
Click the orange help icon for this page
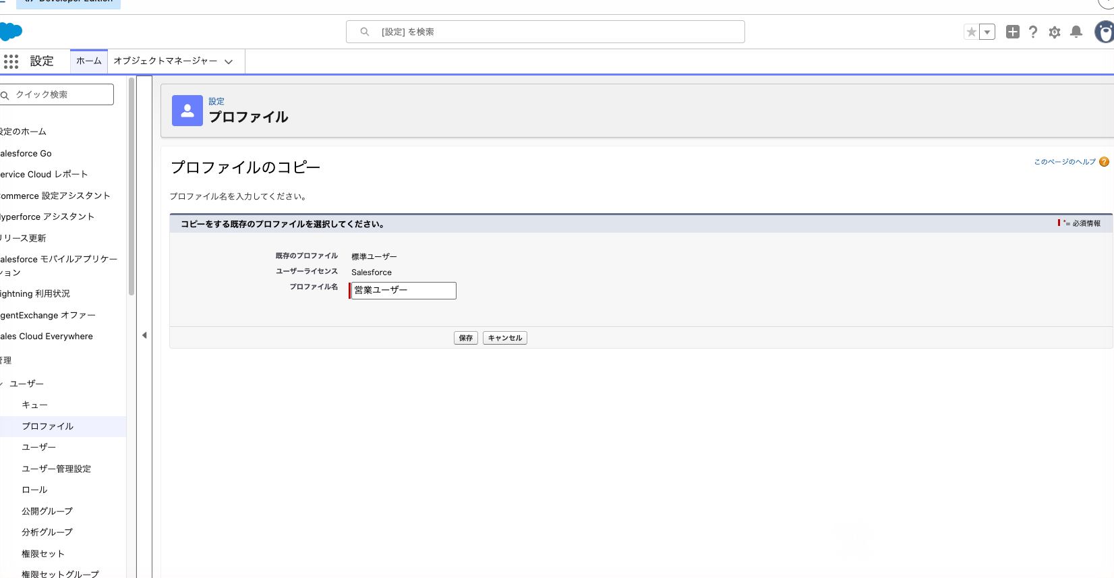1104,162
